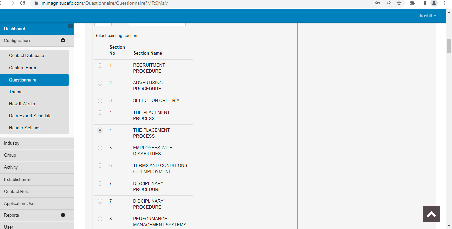Open the drashti user dropdown
Screen dimensions: 452x229
[427, 16]
